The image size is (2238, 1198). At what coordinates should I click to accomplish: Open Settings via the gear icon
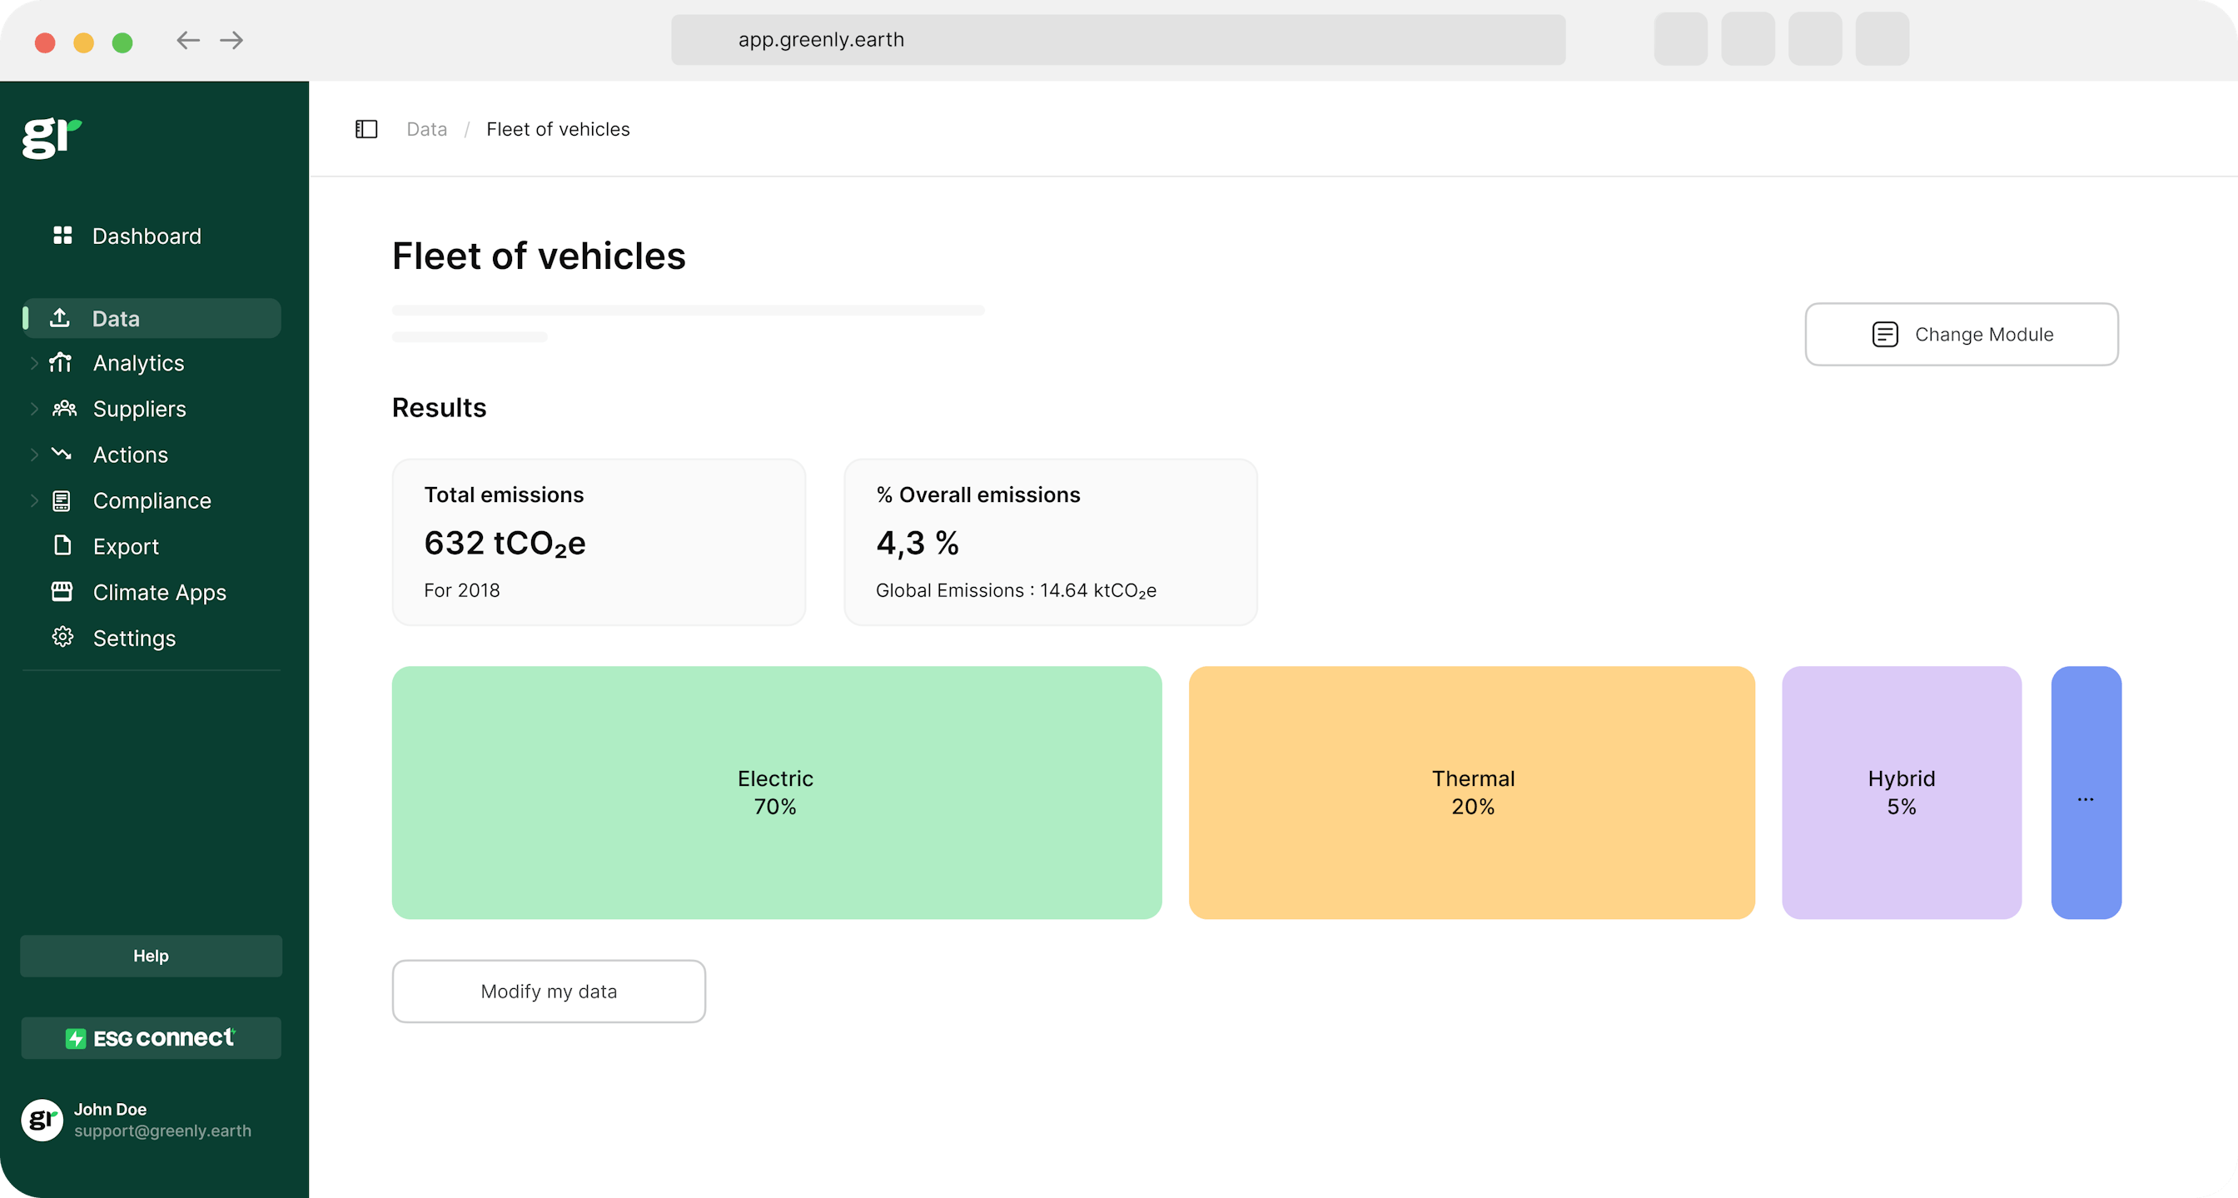(x=62, y=638)
